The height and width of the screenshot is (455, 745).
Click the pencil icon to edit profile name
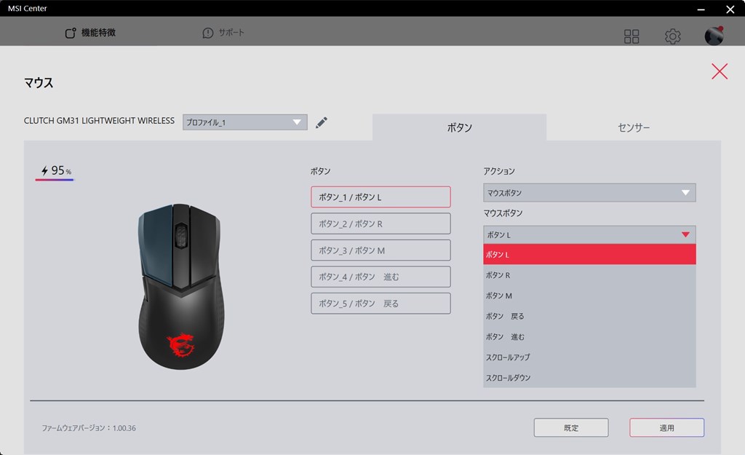tap(321, 122)
